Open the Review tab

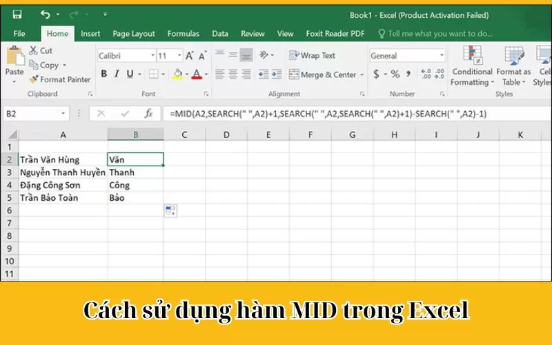click(x=253, y=34)
